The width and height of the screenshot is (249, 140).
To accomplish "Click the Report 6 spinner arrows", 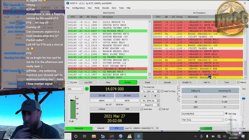I will pyautogui.click(x=158, y=105).
